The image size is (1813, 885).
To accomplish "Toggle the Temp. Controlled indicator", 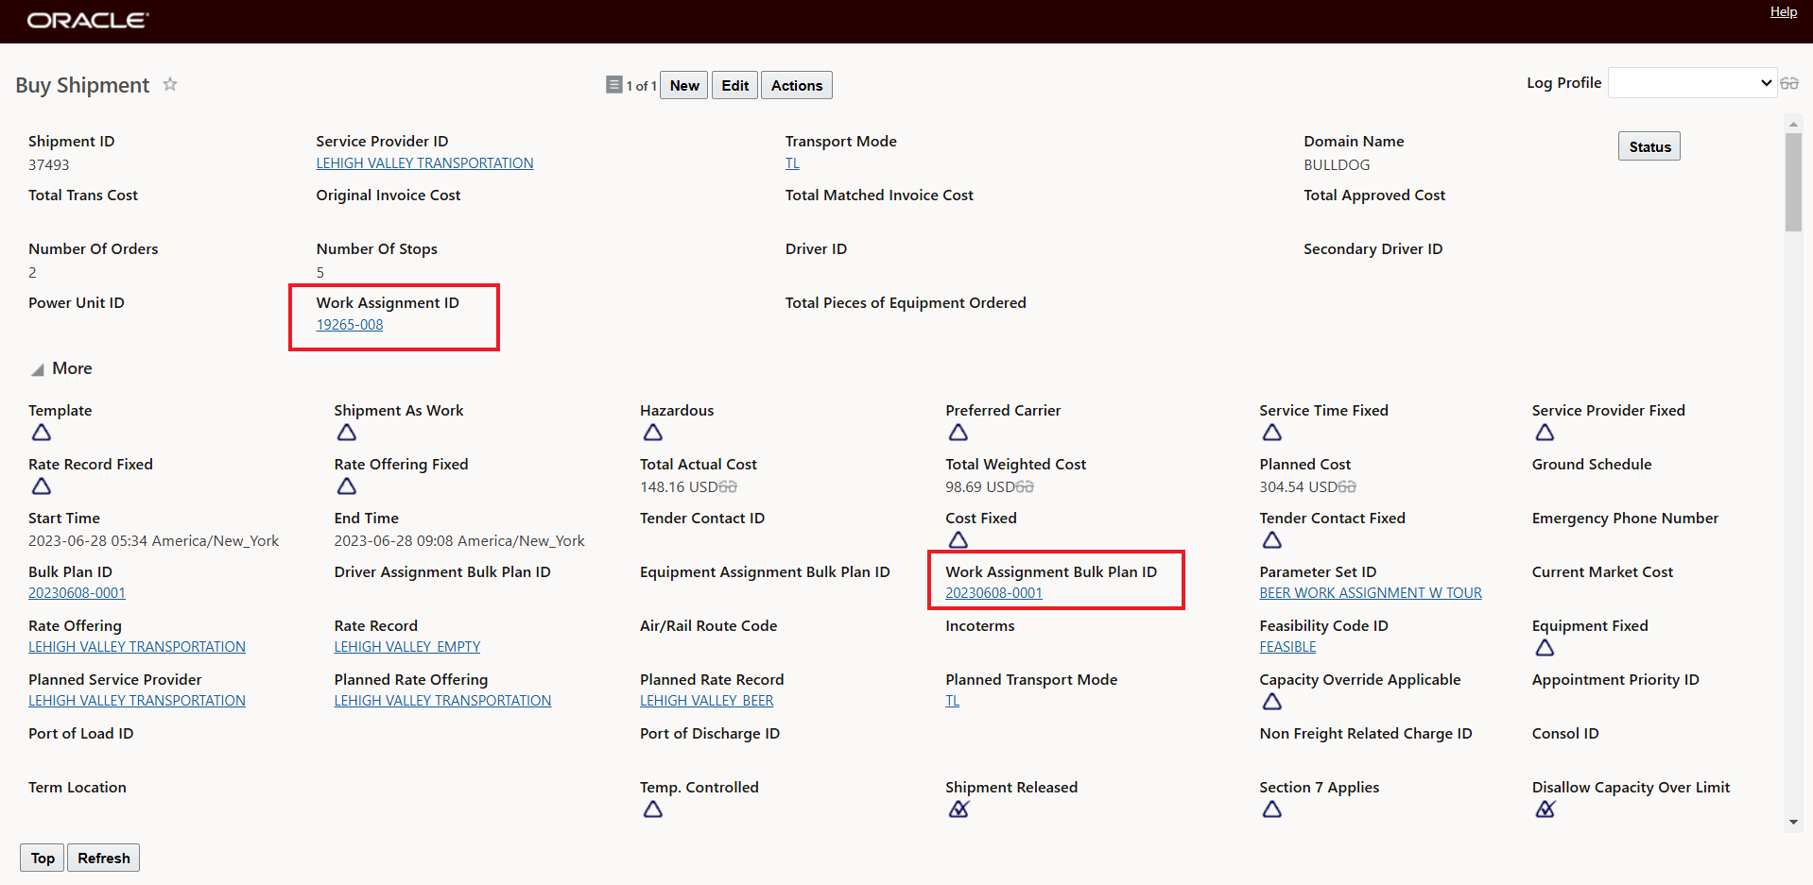I will click(653, 809).
